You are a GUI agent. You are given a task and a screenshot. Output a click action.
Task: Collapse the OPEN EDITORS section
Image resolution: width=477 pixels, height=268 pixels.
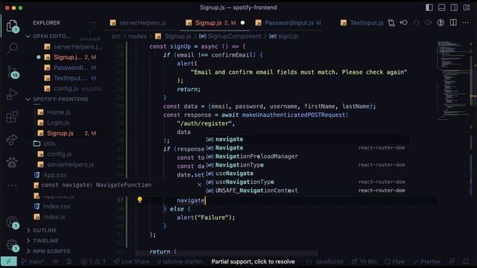coord(51,36)
